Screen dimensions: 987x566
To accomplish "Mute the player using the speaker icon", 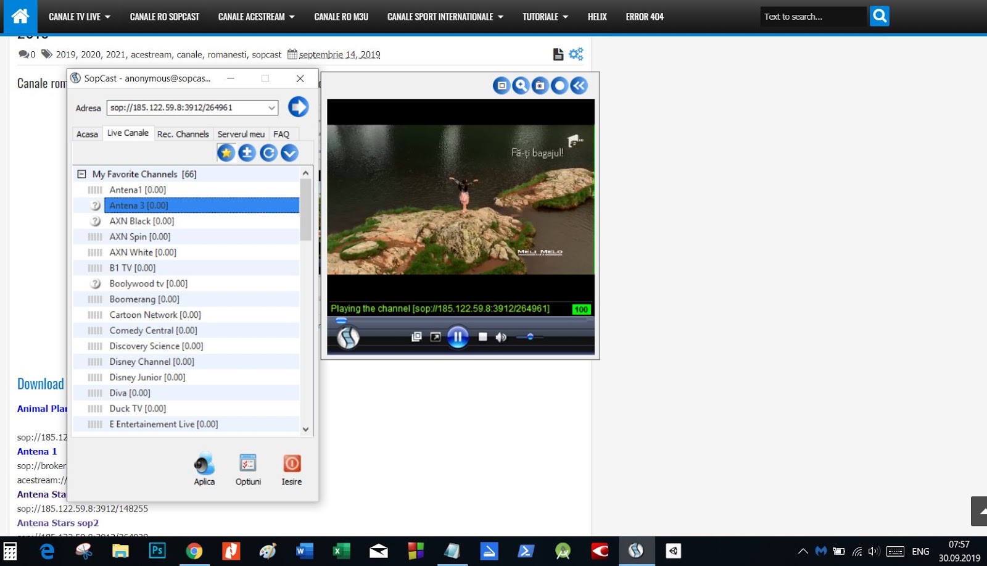I will (x=501, y=337).
